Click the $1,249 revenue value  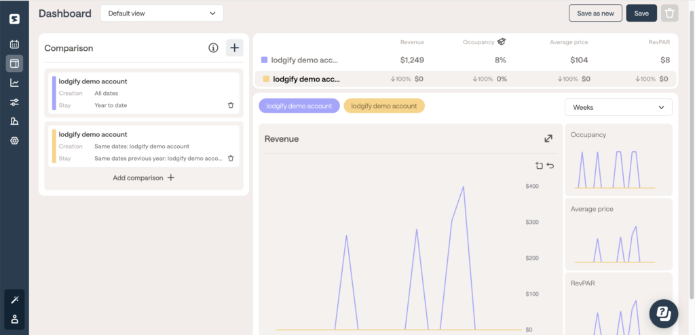coord(411,60)
